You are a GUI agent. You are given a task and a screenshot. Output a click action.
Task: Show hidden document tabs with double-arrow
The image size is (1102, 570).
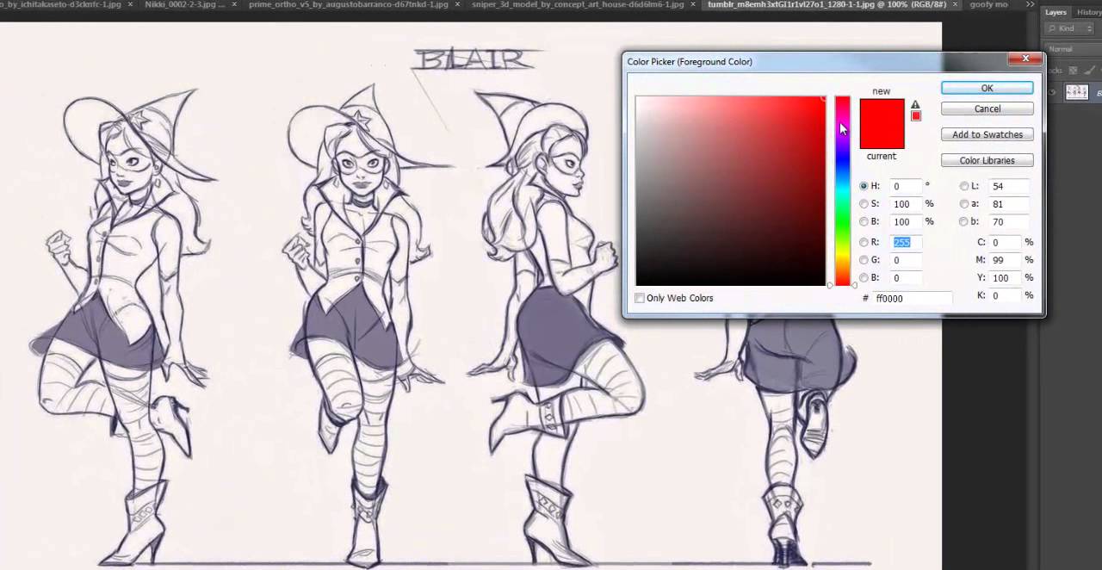tap(1030, 4)
